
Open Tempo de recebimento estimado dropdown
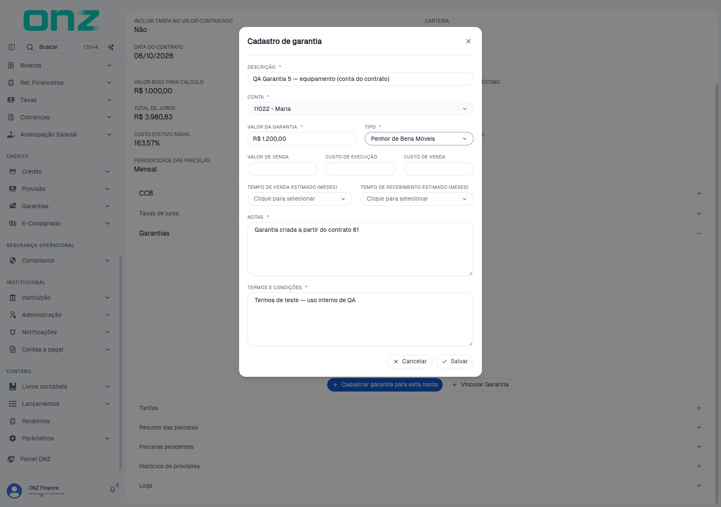[x=417, y=199]
